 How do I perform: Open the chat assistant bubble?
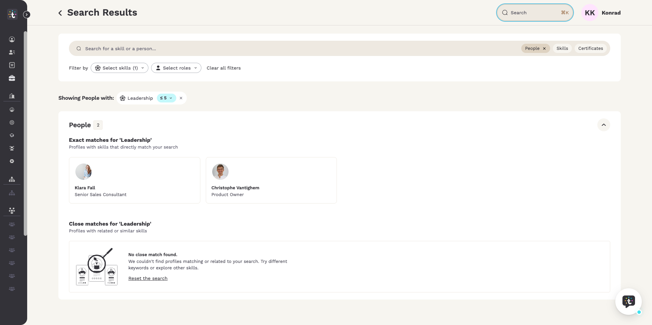point(629,301)
